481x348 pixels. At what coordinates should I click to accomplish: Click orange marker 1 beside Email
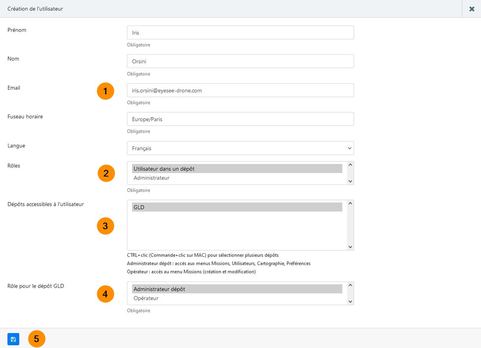click(105, 91)
